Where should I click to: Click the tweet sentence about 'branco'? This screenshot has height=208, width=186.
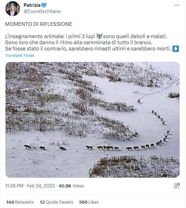[x=79, y=42]
